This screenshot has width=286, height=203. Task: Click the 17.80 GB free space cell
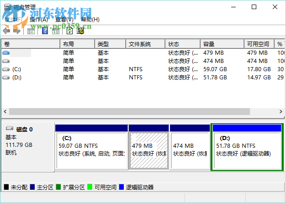tap(259, 69)
